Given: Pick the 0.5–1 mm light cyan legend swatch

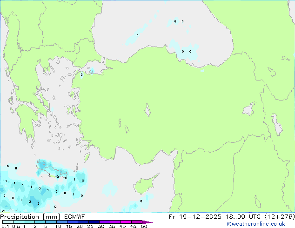Looking at the screenshot, I should pyautogui.click(x=19, y=222).
